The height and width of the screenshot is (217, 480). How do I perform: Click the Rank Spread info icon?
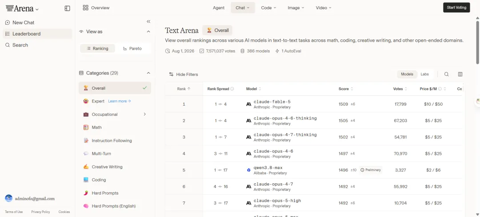pyautogui.click(x=232, y=89)
